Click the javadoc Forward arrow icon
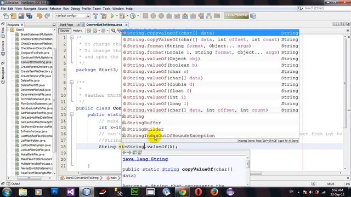Screen dimensions: 351x197 pyautogui.click(x=129, y=153)
